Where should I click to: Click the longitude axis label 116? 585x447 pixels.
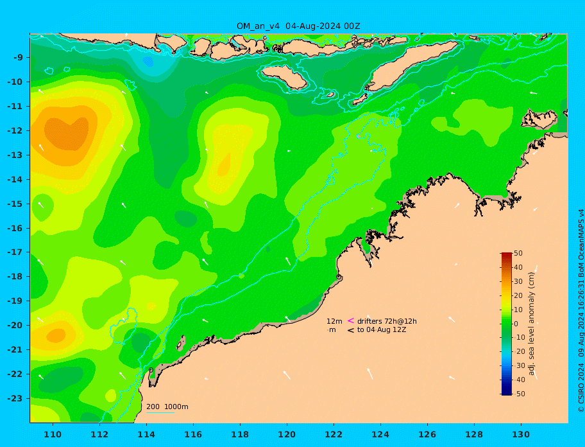(x=193, y=434)
